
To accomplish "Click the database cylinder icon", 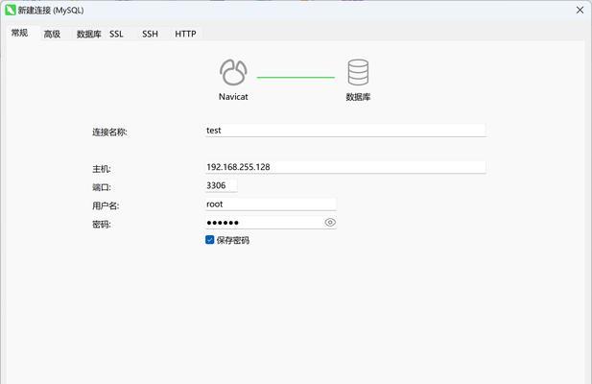I will point(358,72).
